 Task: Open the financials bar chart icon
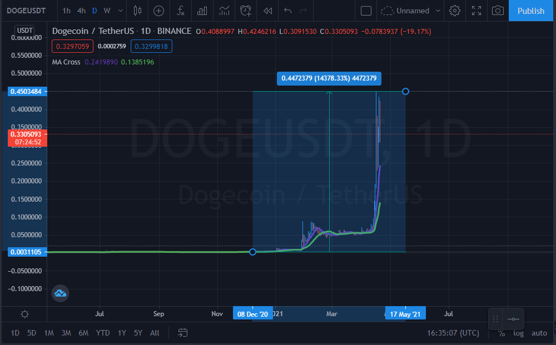[x=202, y=11]
